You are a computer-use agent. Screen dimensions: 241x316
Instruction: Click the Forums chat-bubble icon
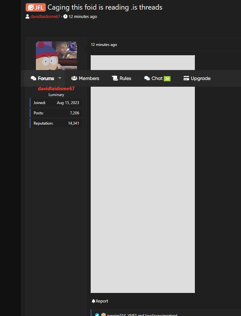33,78
